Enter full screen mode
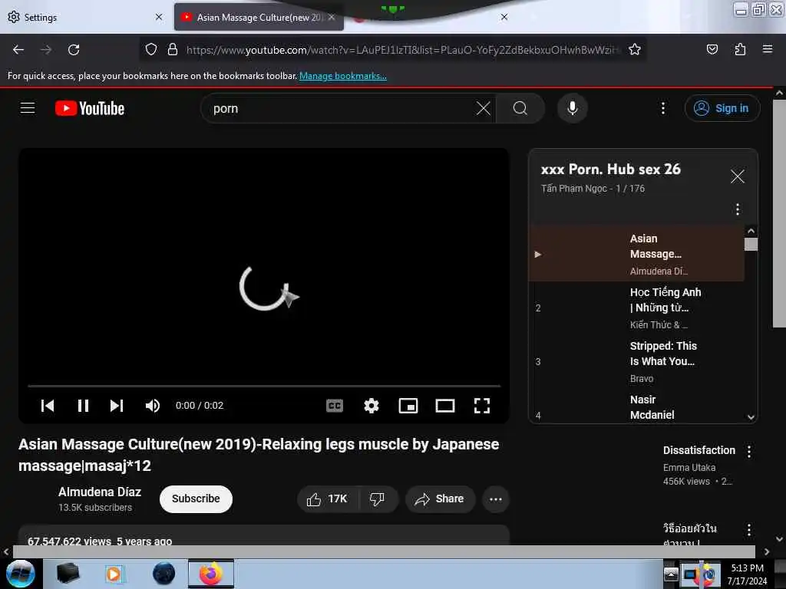786x589 pixels. (x=482, y=405)
